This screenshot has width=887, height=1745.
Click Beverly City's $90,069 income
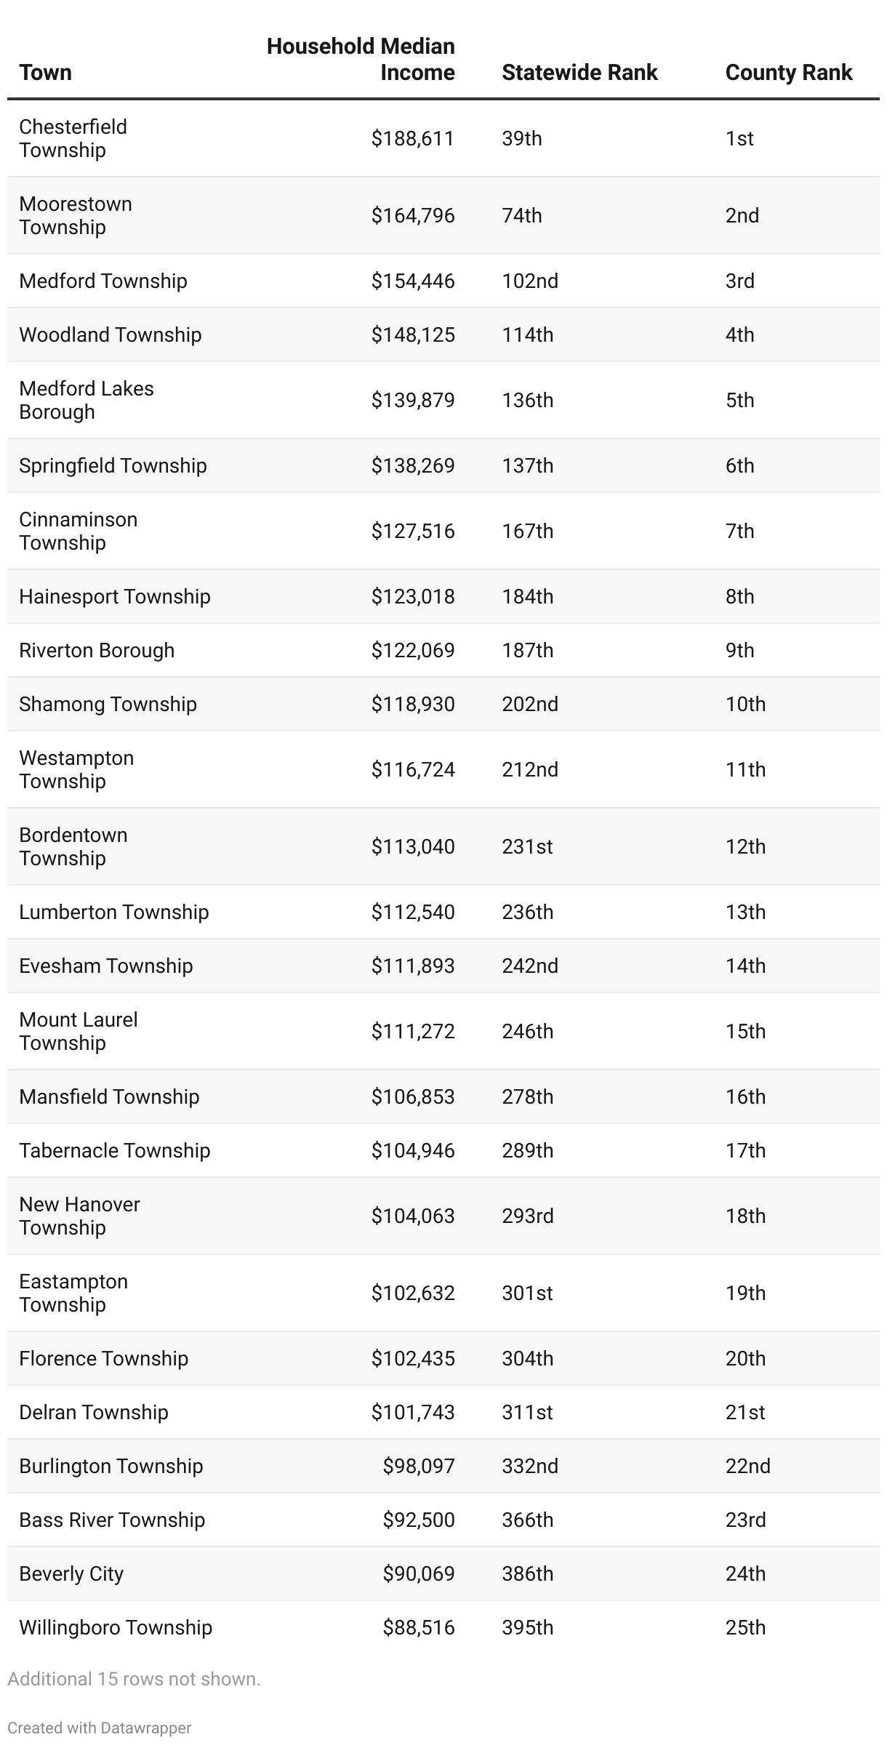pos(419,1573)
